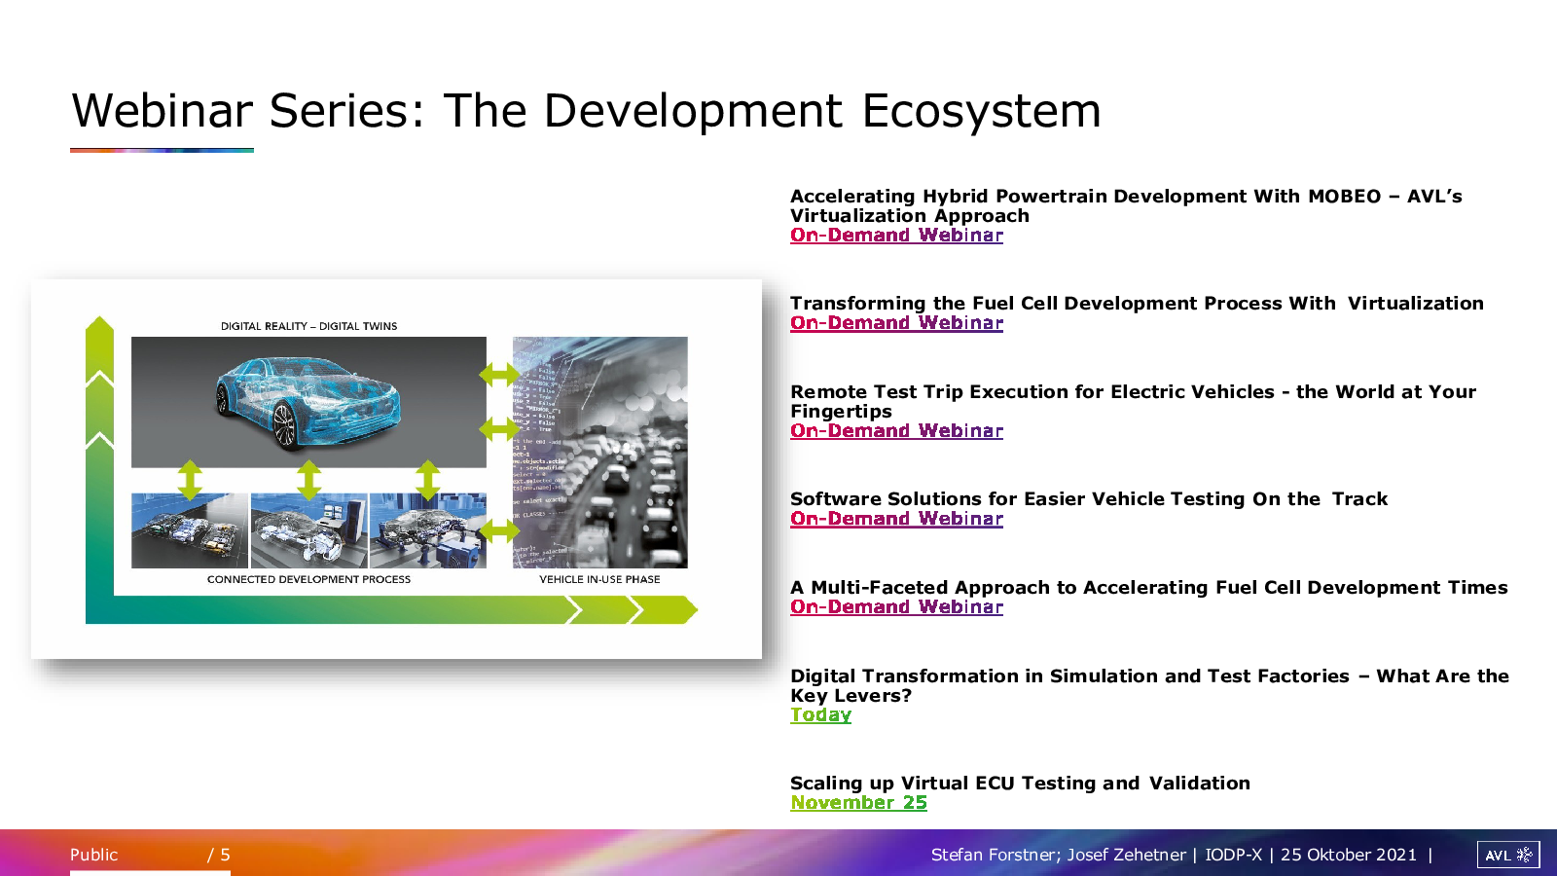Screen dimensions: 1557x876
Task: Click the November 25 link
Action: tap(858, 803)
